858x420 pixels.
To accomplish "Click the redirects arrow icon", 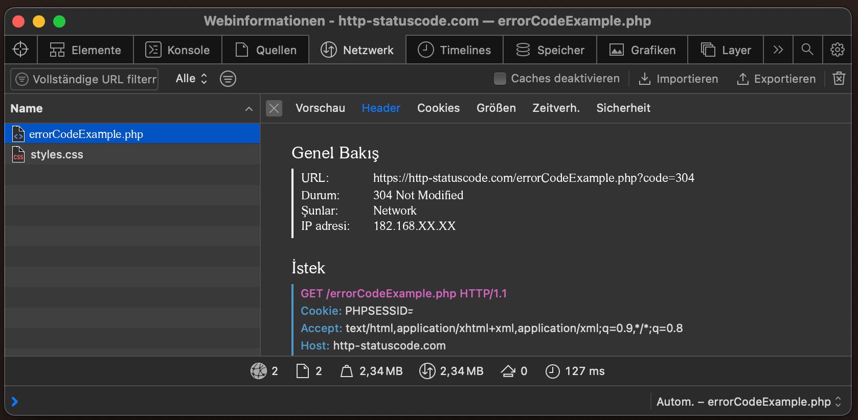I will [508, 371].
